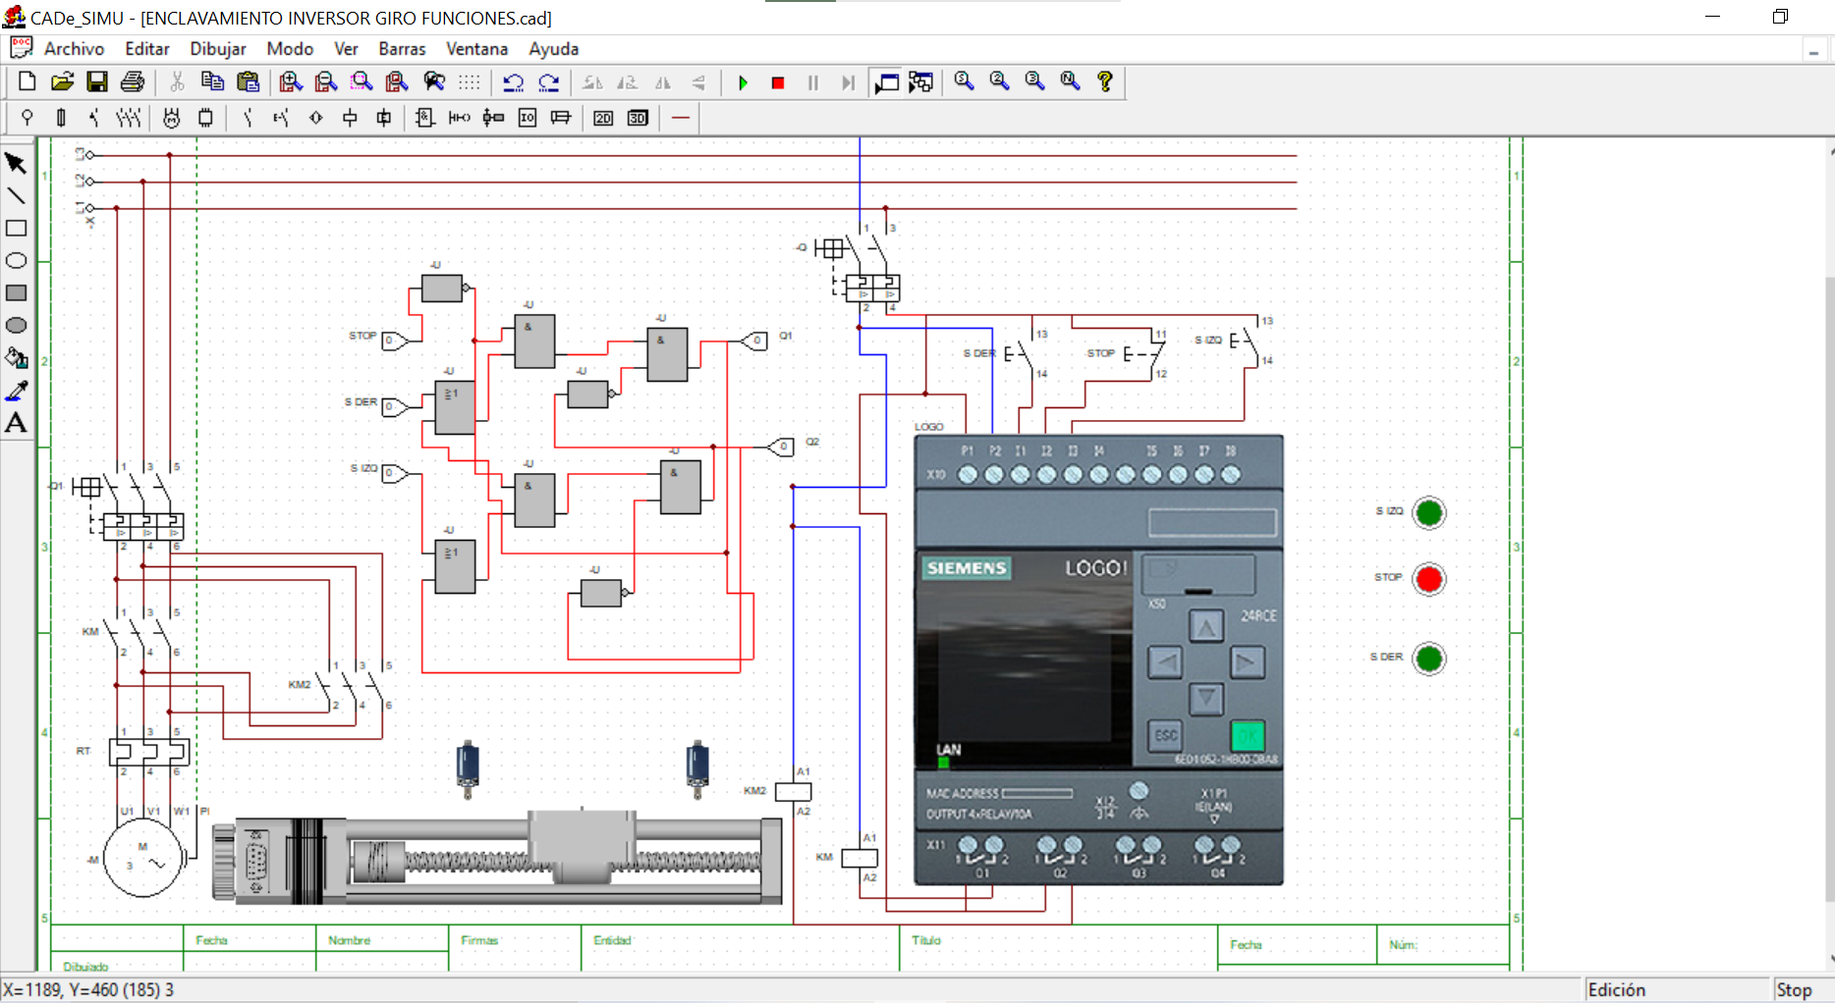Open the Modo menu
The width and height of the screenshot is (1835, 1003).
click(x=290, y=49)
